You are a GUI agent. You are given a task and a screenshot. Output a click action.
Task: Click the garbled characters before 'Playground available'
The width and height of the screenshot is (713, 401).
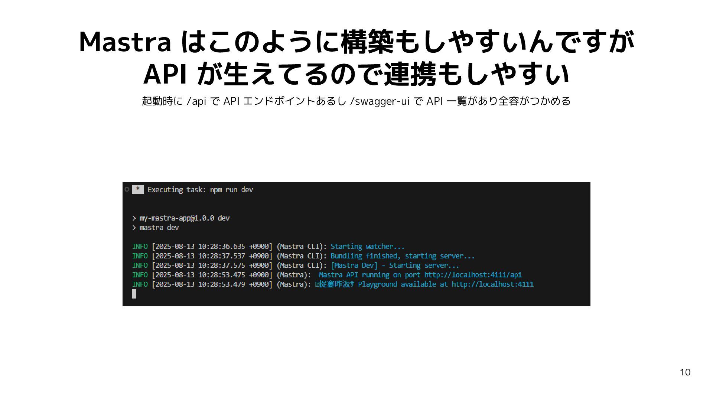(x=335, y=284)
